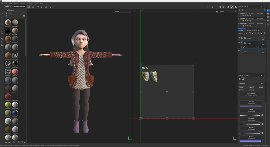Hide Fill layer 2 with eye icon
The height and width of the screenshot is (147, 270).
(x=239, y=38)
